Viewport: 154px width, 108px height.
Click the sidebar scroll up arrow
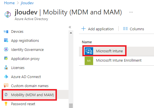click(71, 33)
